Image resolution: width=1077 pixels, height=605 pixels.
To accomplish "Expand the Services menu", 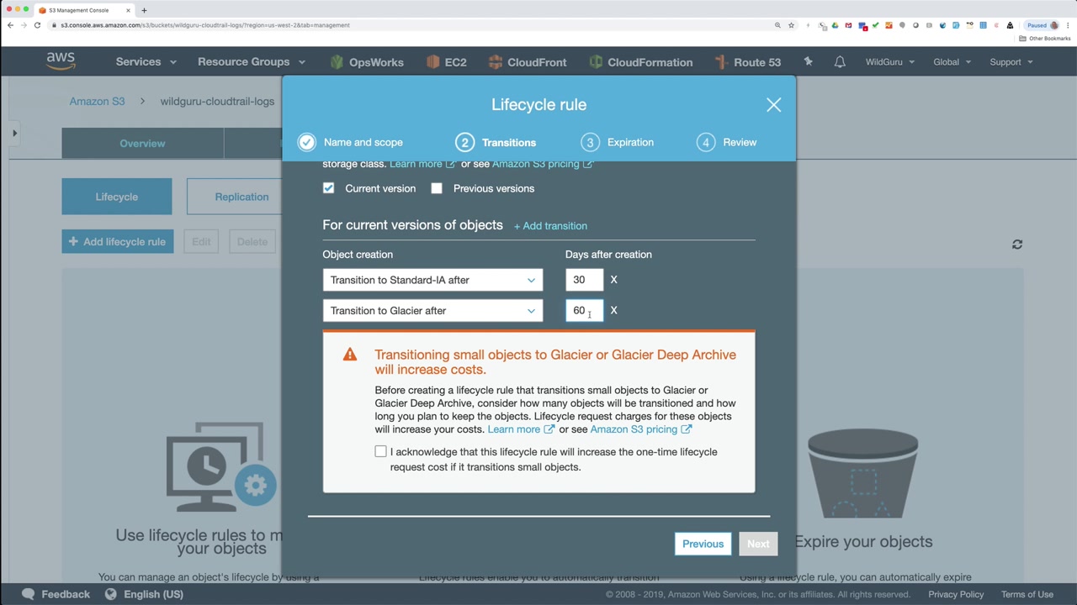I will click(x=146, y=62).
